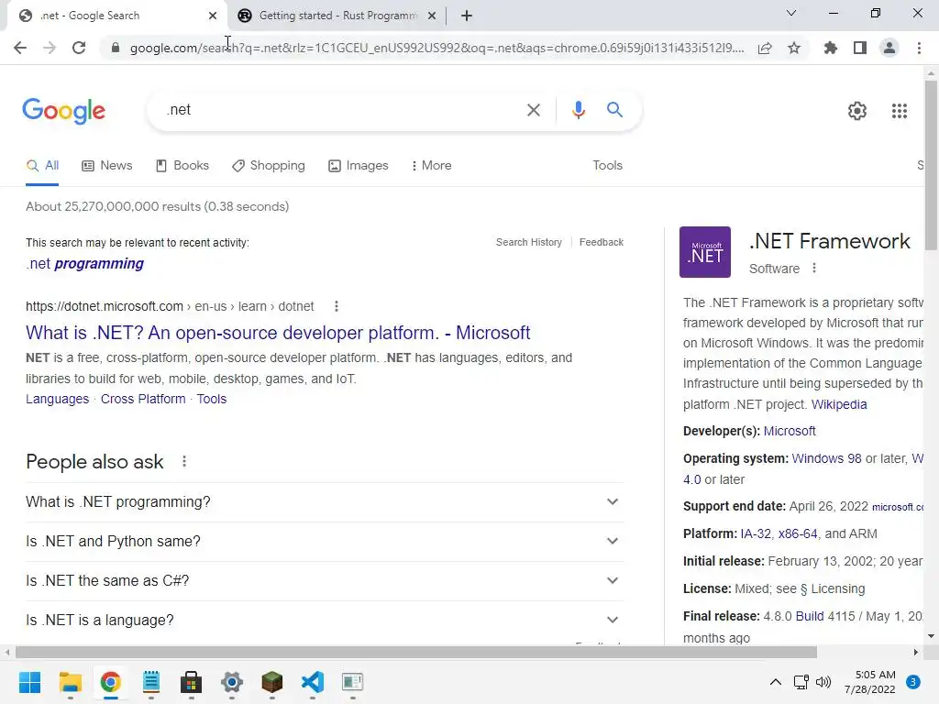The width and height of the screenshot is (939, 704).
Task: Select the All results tab
Action: [42, 166]
